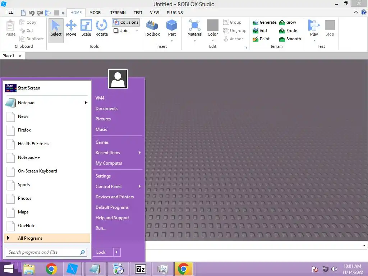368x276 pixels.
Task: Click the Color swatch in Edit group
Action: 213,26
